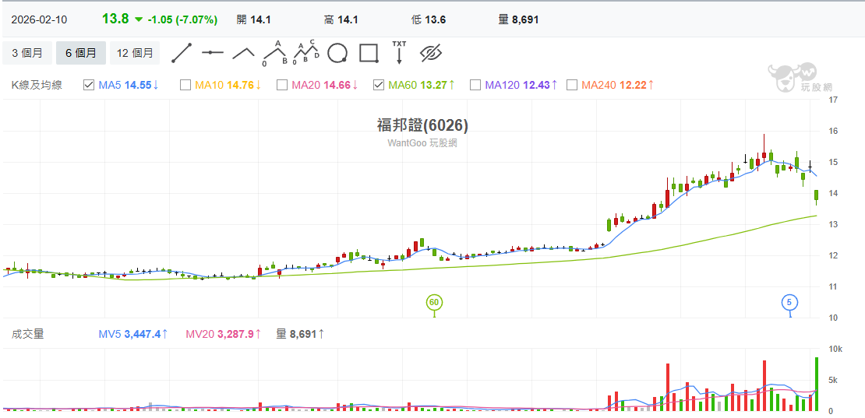Image resolution: width=865 pixels, height=418 pixels.
Task: Toggle the hide drawings eye icon
Action: [x=431, y=53]
